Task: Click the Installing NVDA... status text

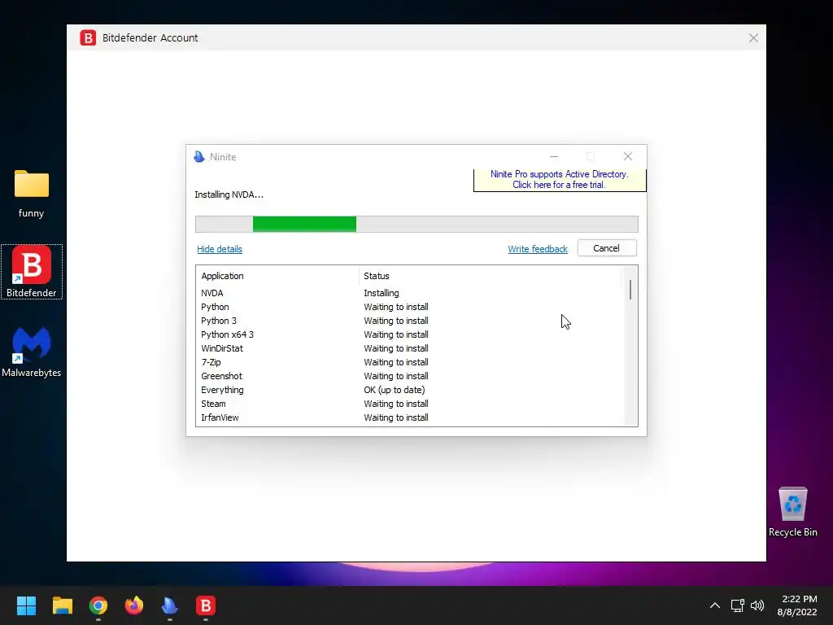Action: pyautogui.click(x=229, y=194)
